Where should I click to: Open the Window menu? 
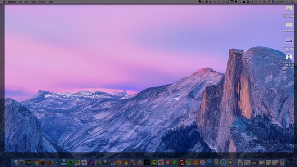click(42, 2)
